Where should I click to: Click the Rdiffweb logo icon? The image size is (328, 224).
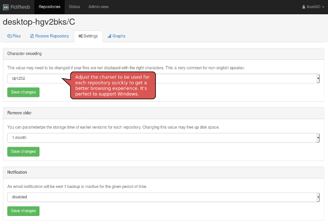[x=6, y=7]
